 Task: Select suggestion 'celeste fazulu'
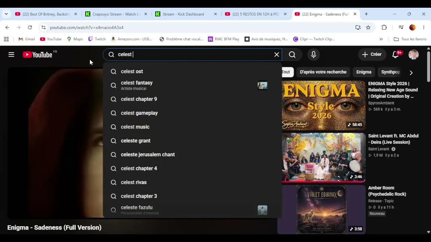point(192,210)
